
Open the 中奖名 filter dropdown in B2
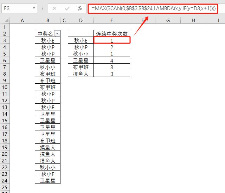click(57, 34)
